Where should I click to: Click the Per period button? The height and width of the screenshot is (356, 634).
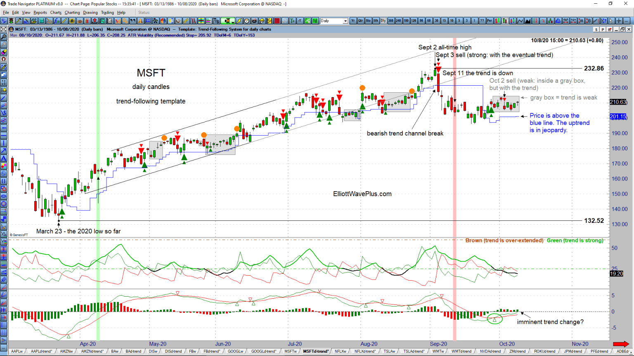[x=489, y=21]
